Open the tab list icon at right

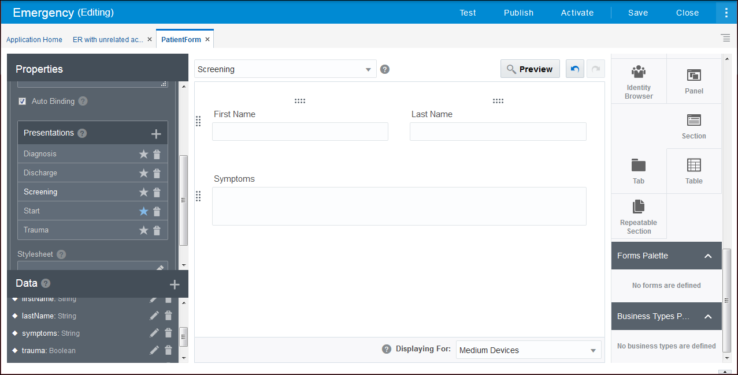[725, 38]
